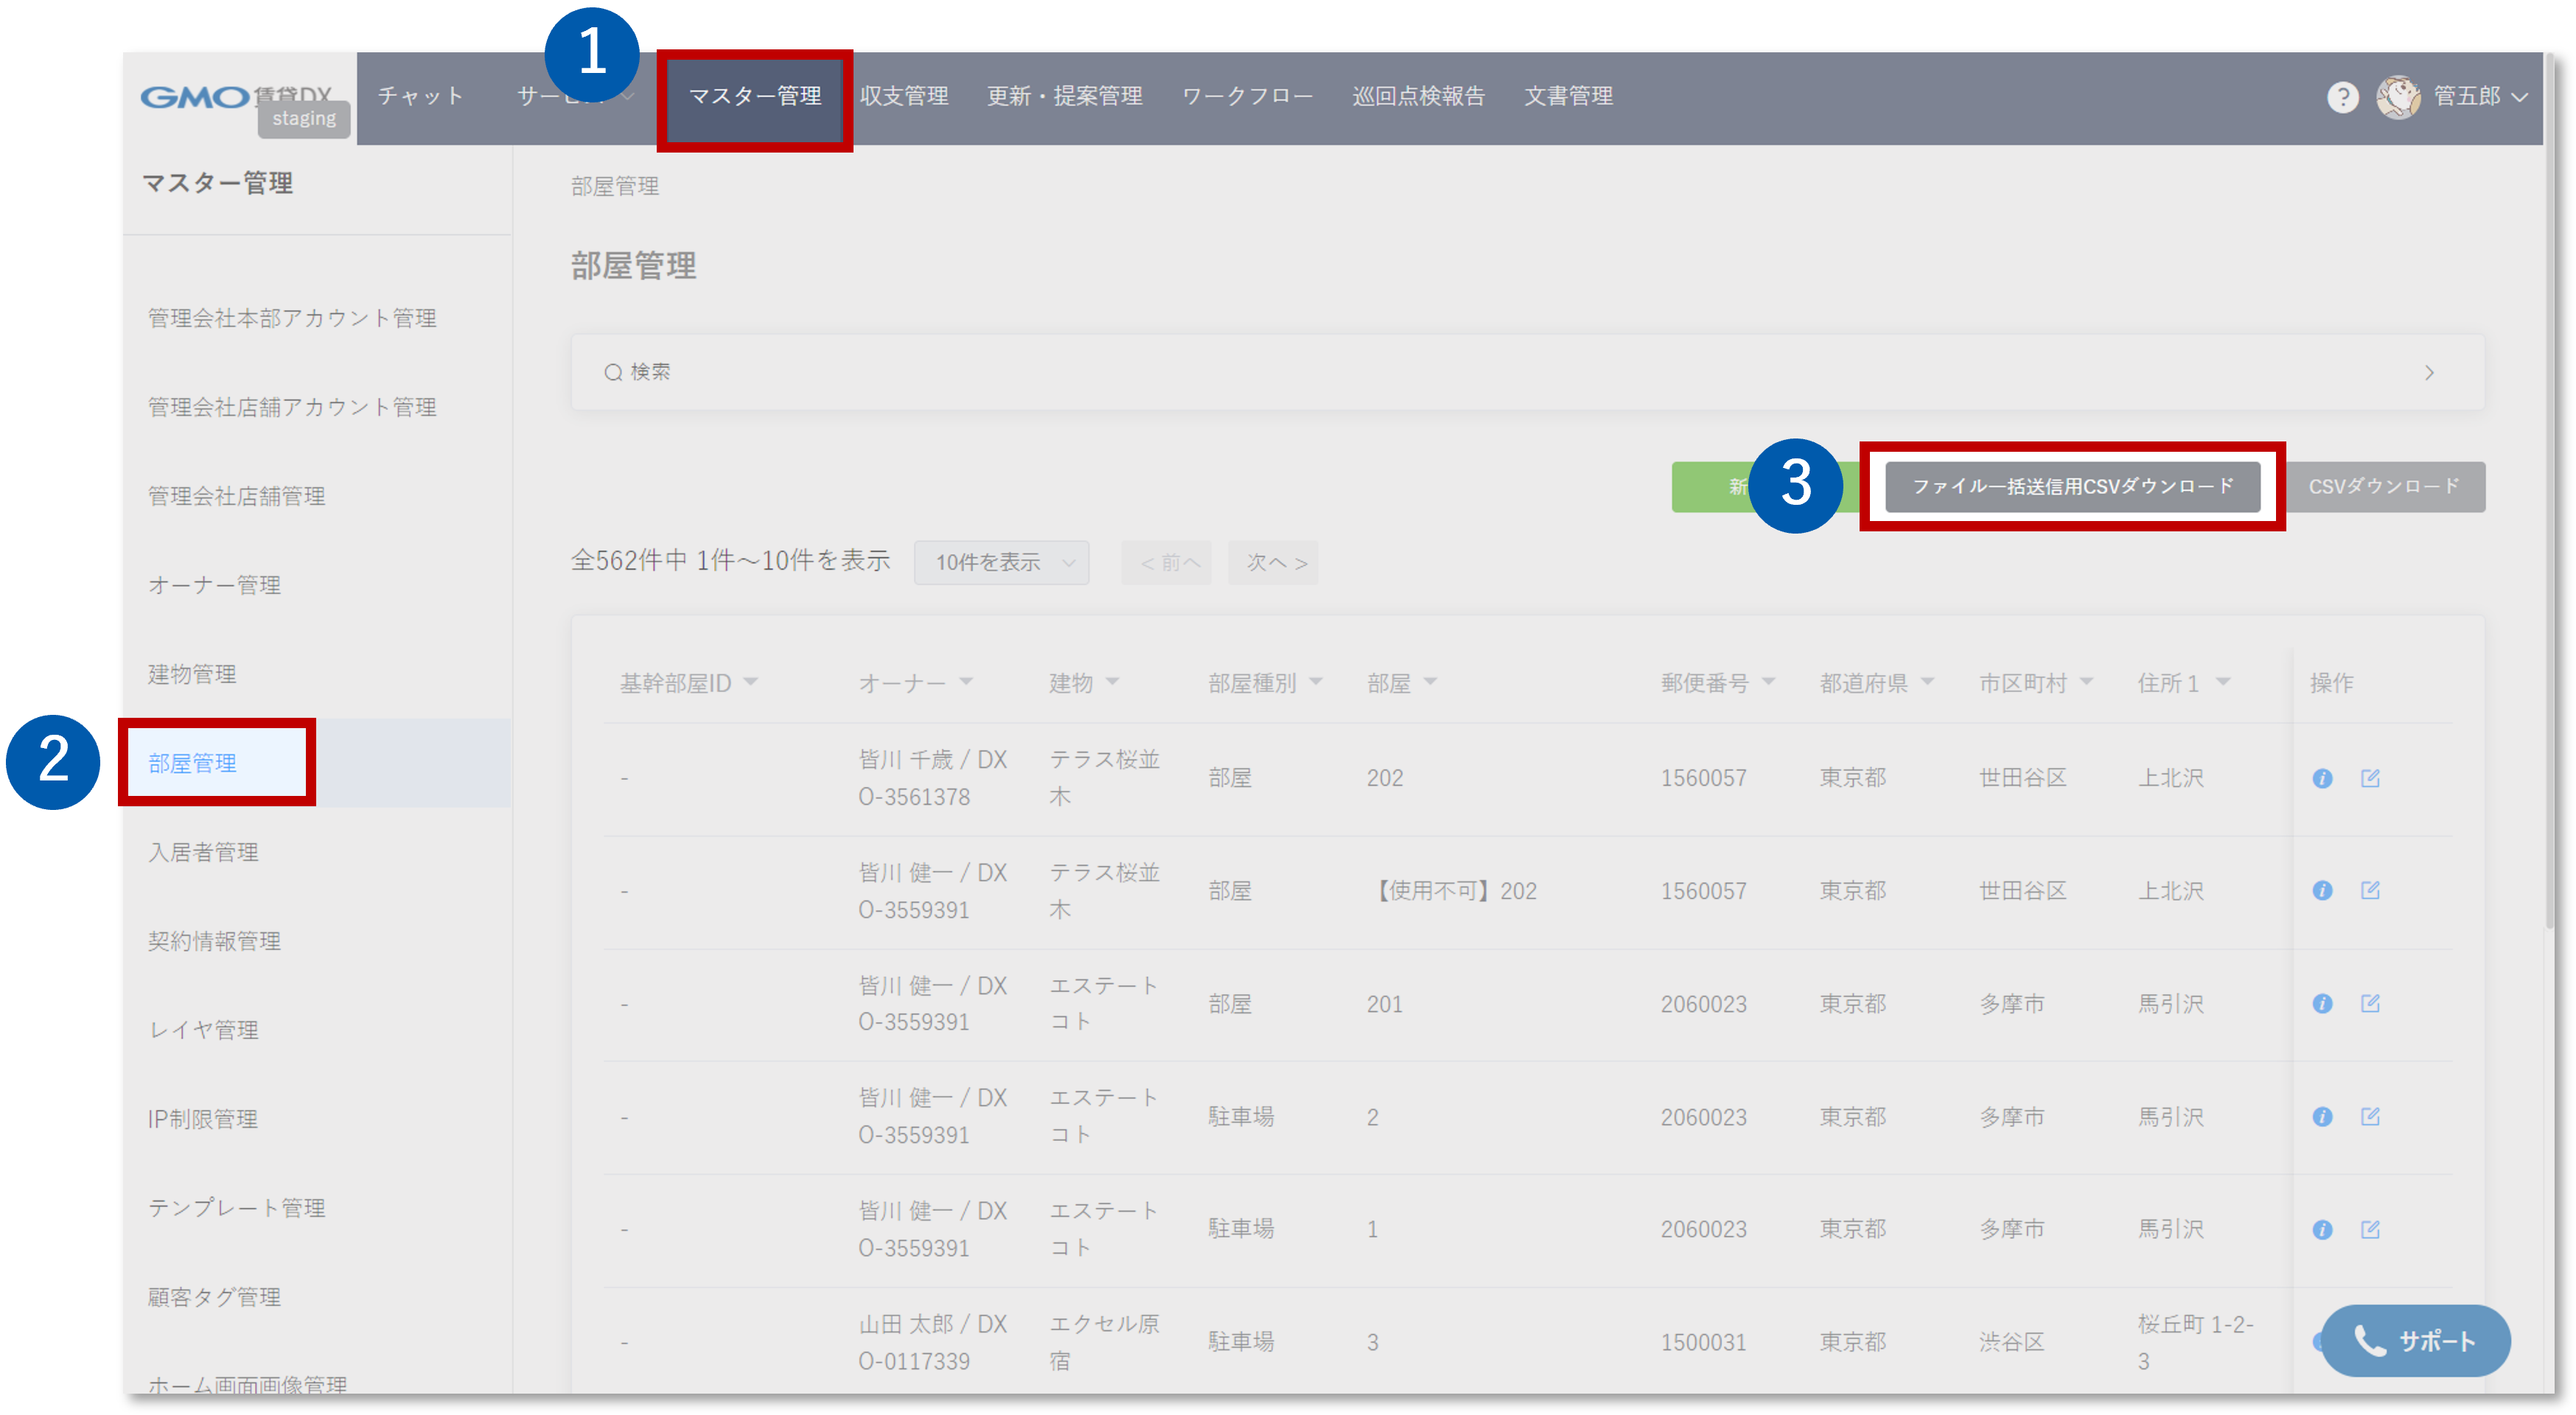Click the help question mark icon

[2342, 97]
